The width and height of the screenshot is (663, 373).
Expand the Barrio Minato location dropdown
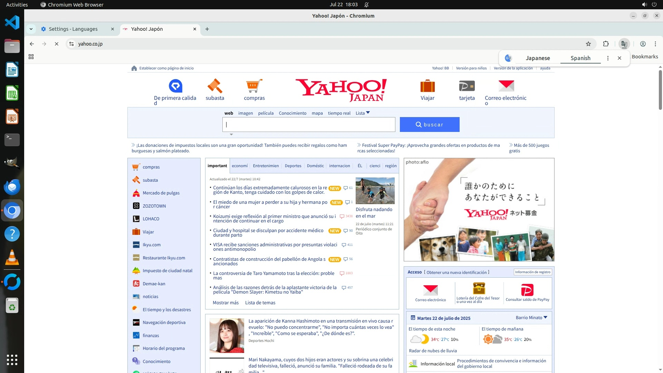coord(532,318)
